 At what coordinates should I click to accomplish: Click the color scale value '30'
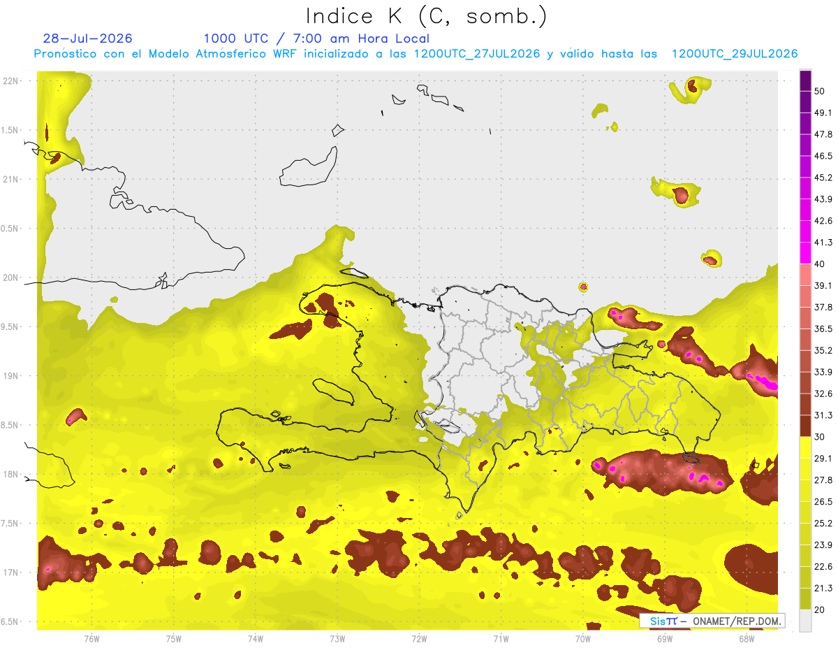[820, 437]
